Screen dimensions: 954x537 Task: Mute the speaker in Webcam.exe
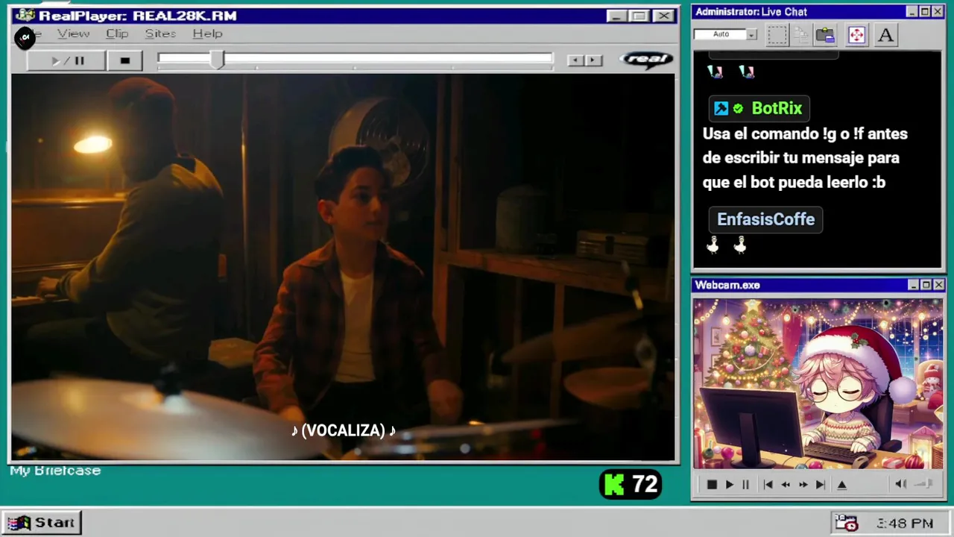coord(900,484)
